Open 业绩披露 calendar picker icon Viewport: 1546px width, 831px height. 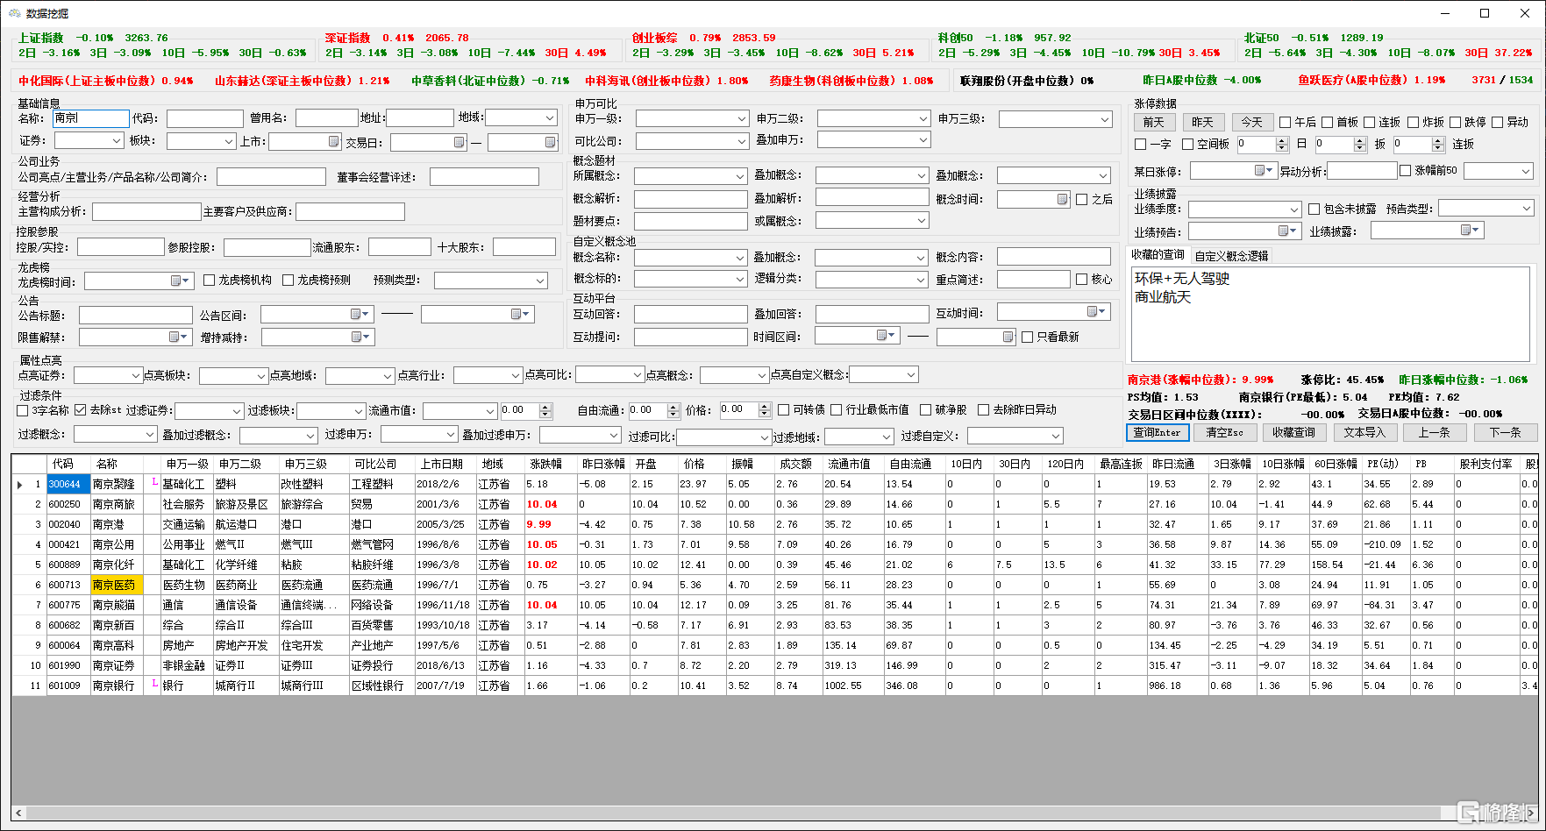click(x=1470, y=231)
